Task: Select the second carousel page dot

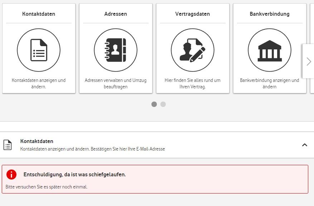Action: pos(163,104)
